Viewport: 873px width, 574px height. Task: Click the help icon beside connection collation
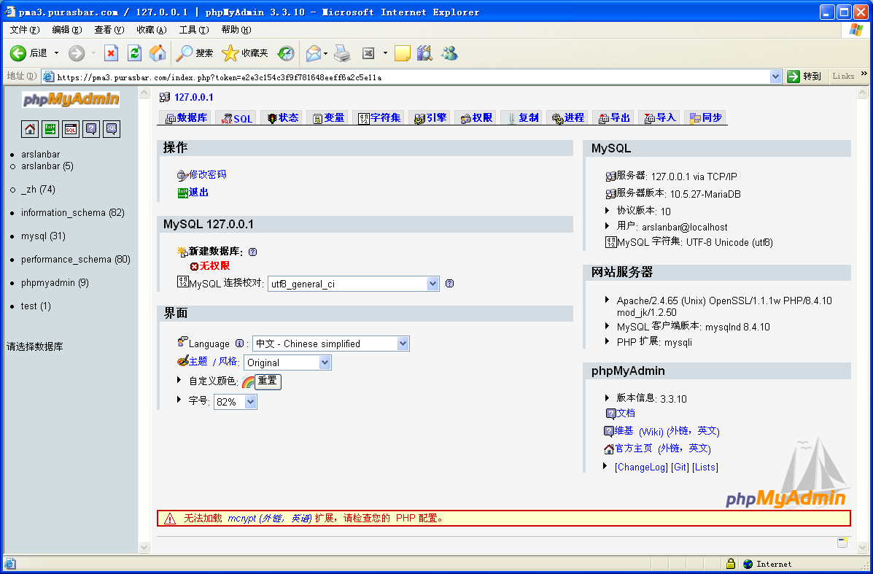450,284
